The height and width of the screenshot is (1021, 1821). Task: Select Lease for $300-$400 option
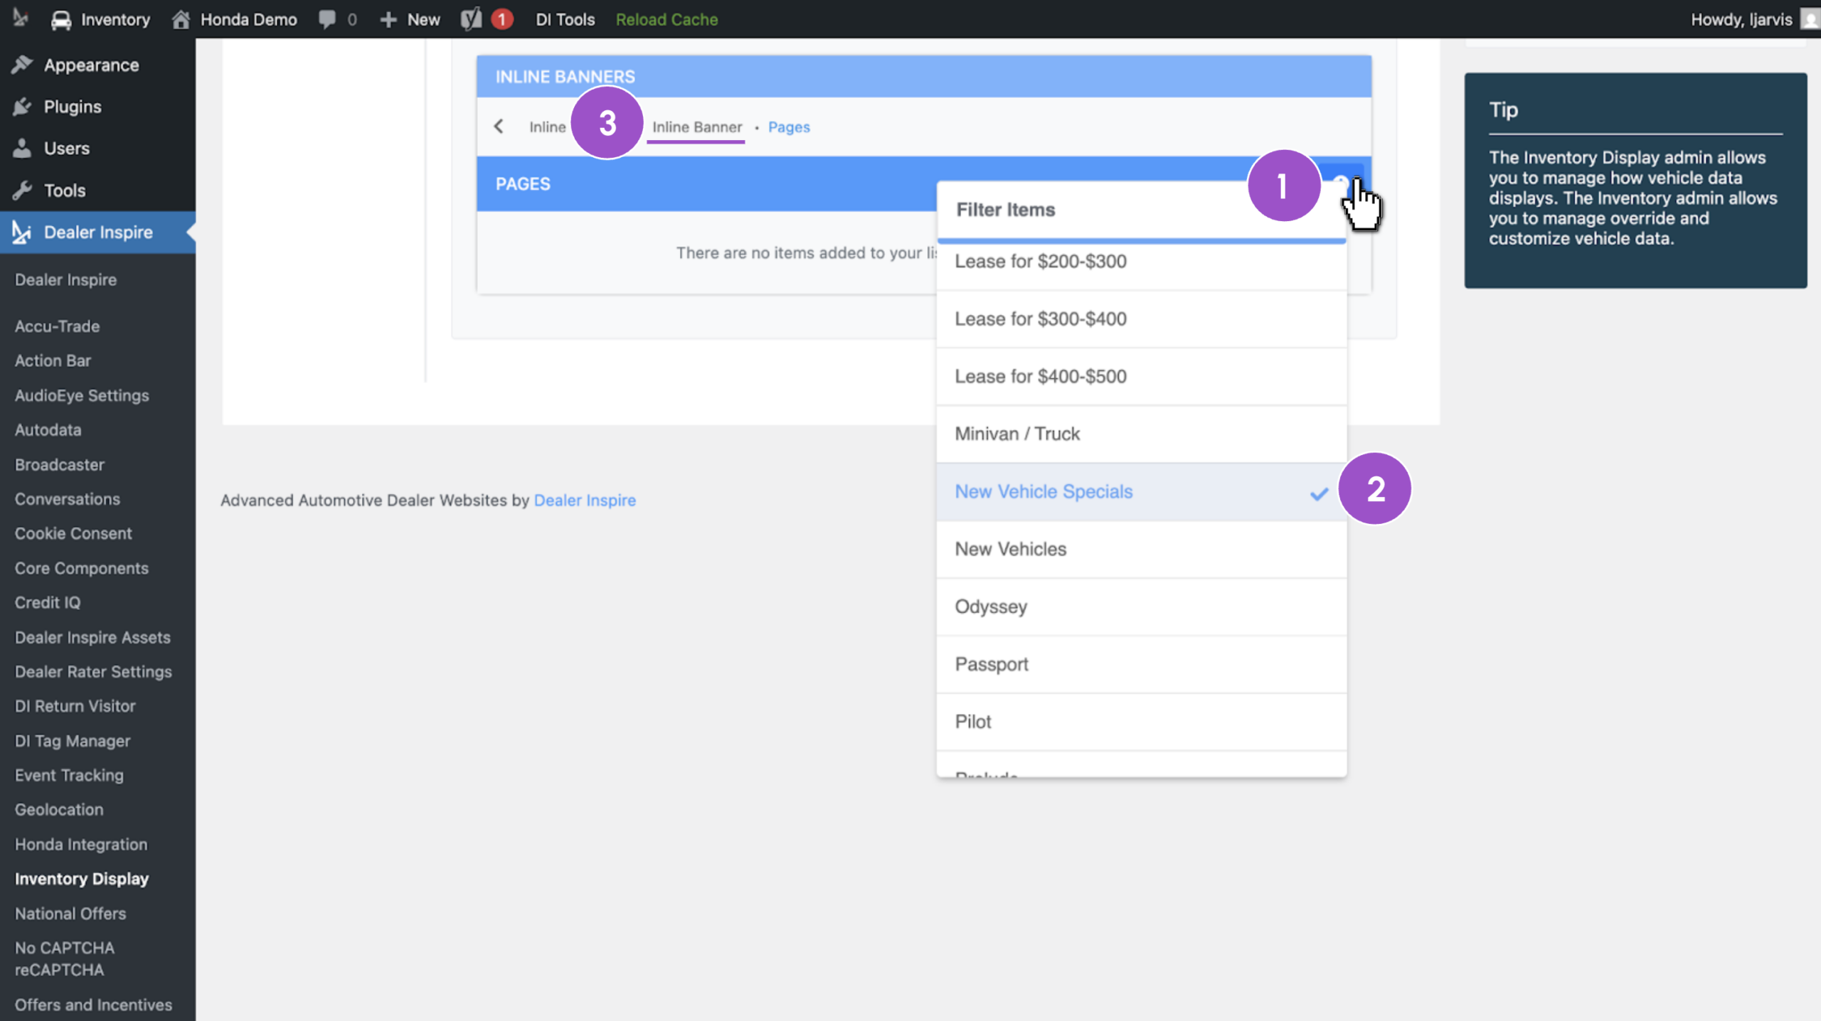[x=1141, y=319]
